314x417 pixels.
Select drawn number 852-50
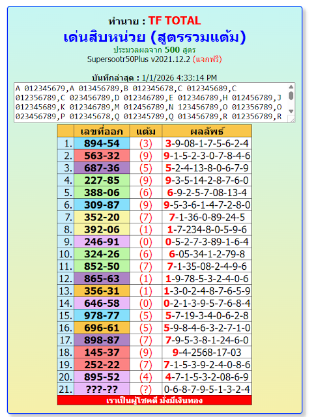[x=102, y=266]
